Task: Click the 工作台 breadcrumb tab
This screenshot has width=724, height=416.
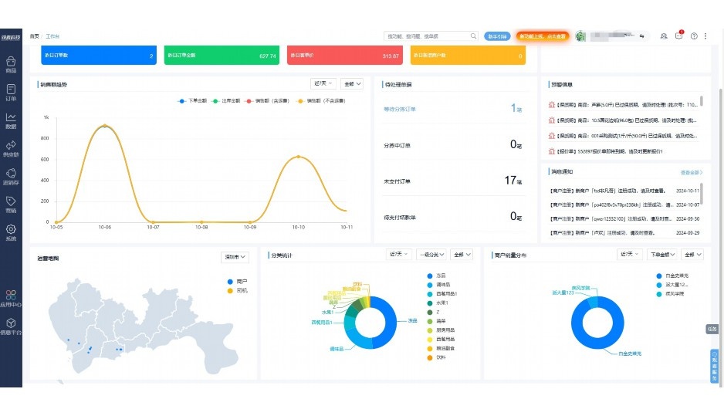Action: pos(52,36)
